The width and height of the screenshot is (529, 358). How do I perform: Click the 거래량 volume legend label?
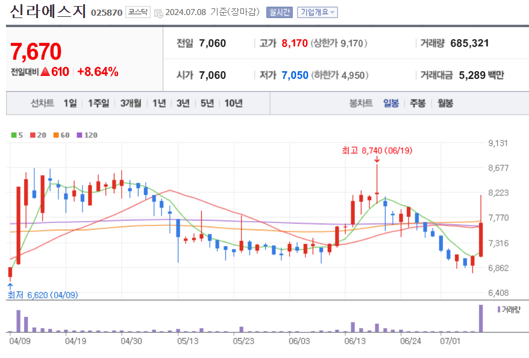point(511,309)
